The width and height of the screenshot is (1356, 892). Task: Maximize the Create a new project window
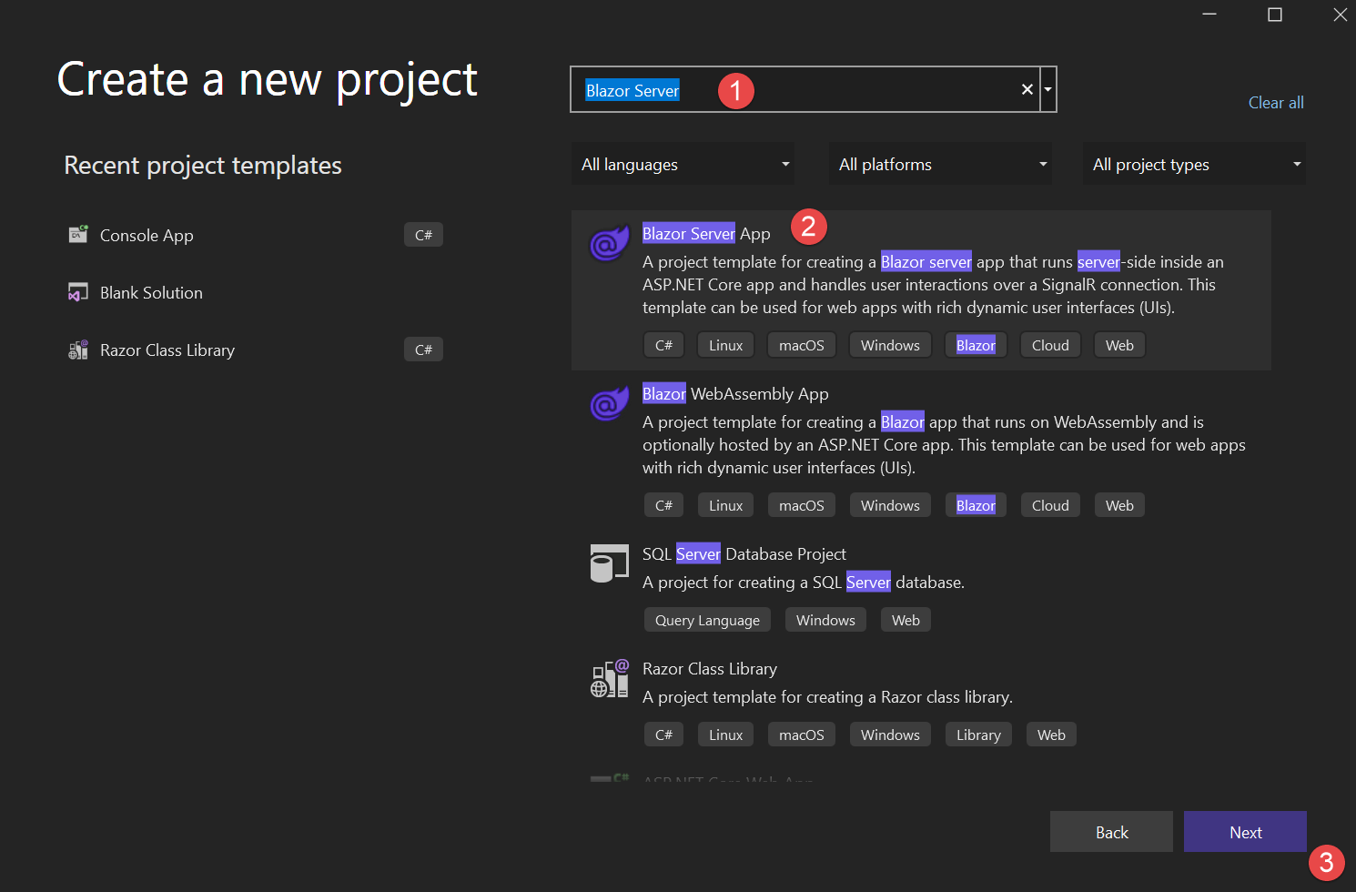(1274, 15)
